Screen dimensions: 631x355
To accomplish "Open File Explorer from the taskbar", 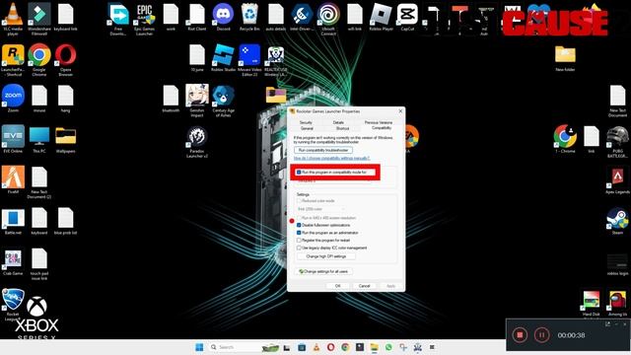I will tap(375, 347).
